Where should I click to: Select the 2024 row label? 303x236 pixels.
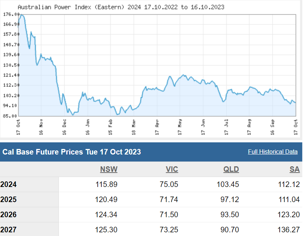pyautogui.click(x=9, y=184)
